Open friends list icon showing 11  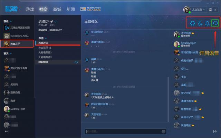213,10
